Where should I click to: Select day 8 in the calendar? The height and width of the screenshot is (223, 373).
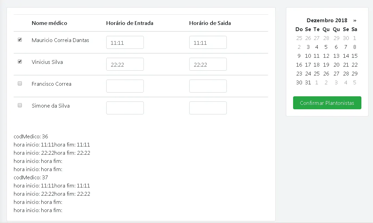pyautogui.click(x=355, y=47)
